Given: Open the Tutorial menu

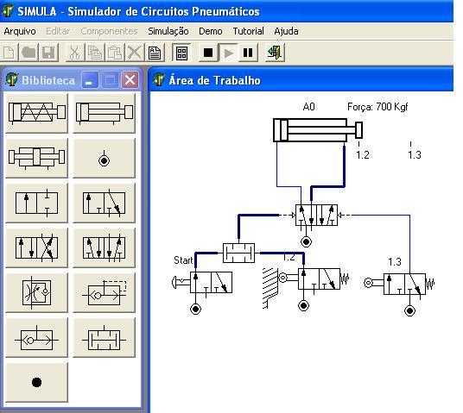Looking at the screenshot, I should point(248,31).
